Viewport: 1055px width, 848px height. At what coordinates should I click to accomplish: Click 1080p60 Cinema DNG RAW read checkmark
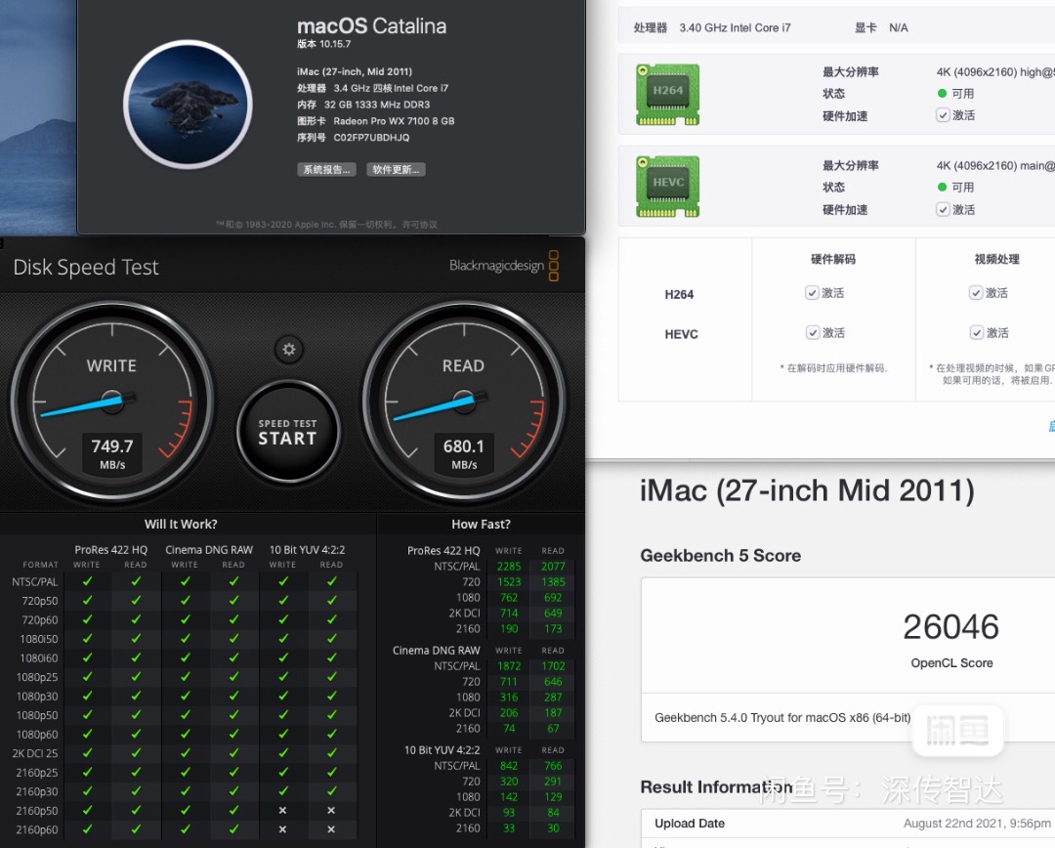coord(234,735)
